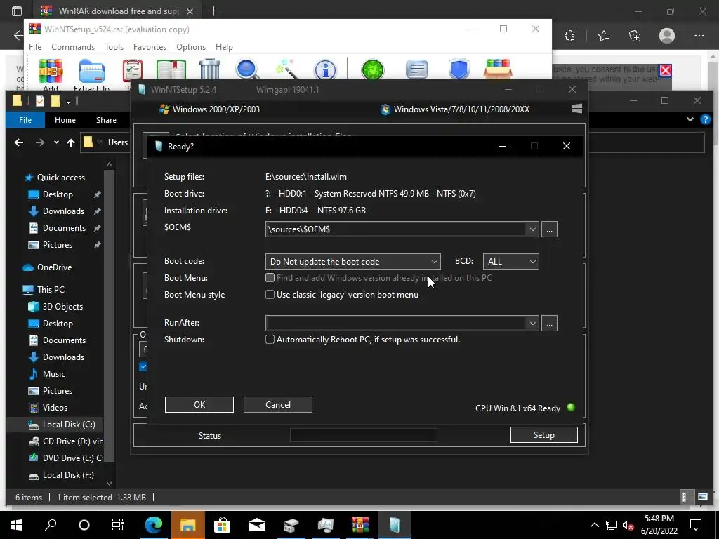Click the WinRAR VirusScan green bug icon
Screen dimensions: 719x539
pyautogui.click(x=372, y=70)
